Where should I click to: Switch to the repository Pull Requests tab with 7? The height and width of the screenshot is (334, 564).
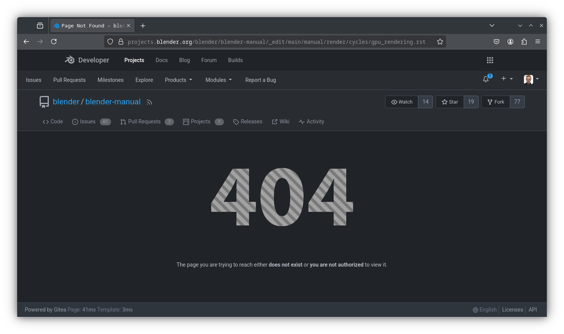pos(147,121)
